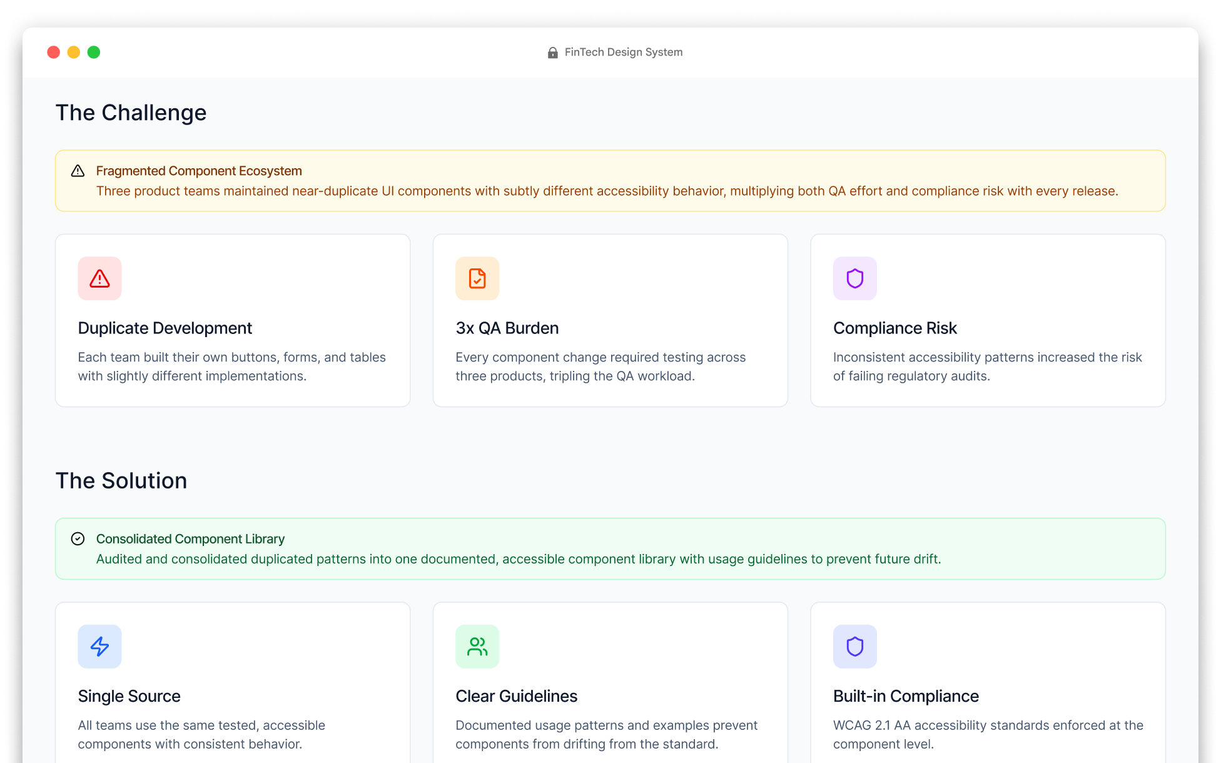Click the Consolidated Component Library alert title
Image resolution: width=1221 pixels, height=763 pixels.
coord(190,538)
